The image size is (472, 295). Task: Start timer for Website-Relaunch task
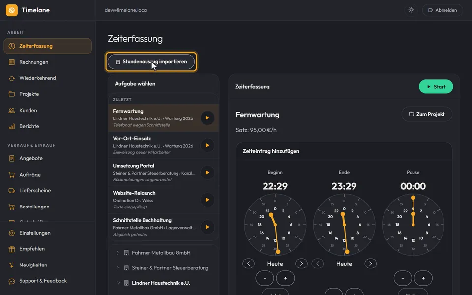point(207,200)
